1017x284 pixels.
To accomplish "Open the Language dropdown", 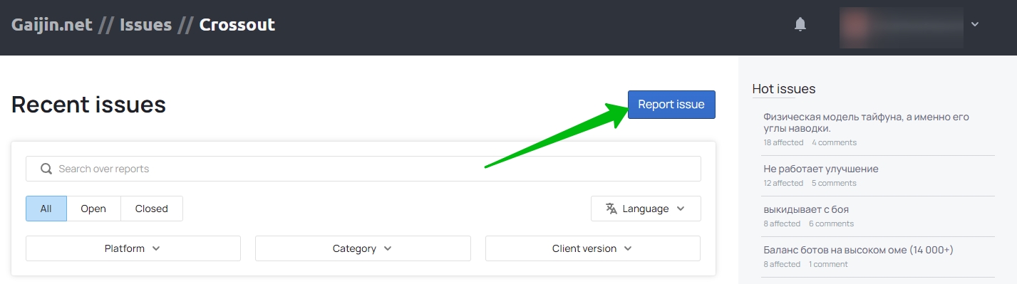I will click(646, 209).
